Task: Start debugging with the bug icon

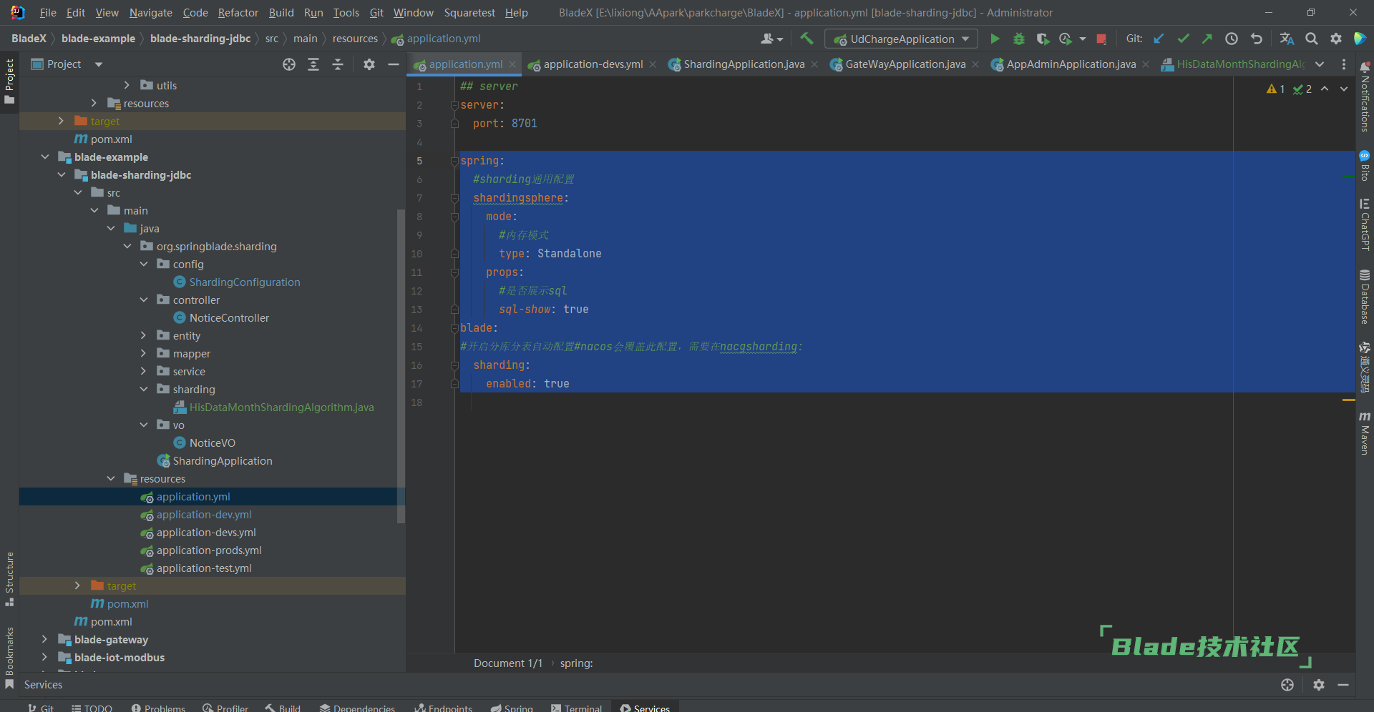Action: pyautogui.click(x=1019, y=39)
